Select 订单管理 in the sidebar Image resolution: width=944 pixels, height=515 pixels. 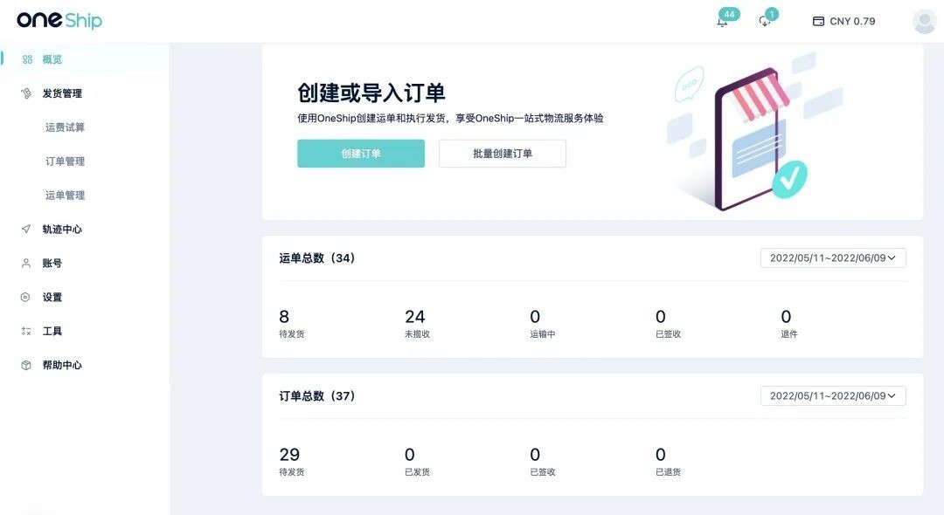(x=65, y=161)
